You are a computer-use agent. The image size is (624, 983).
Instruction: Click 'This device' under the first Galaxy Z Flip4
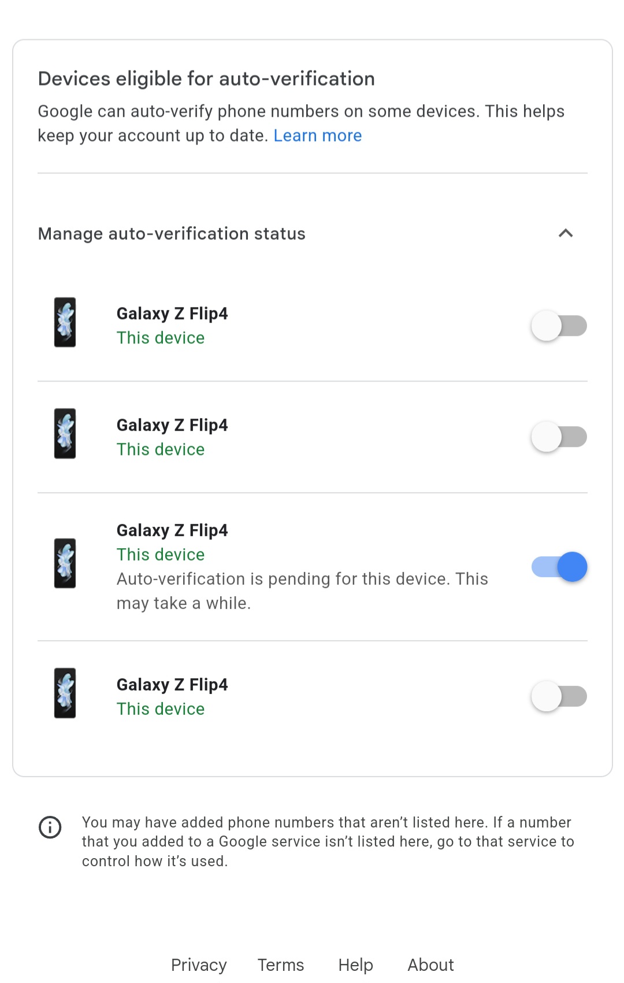[160, 338]
